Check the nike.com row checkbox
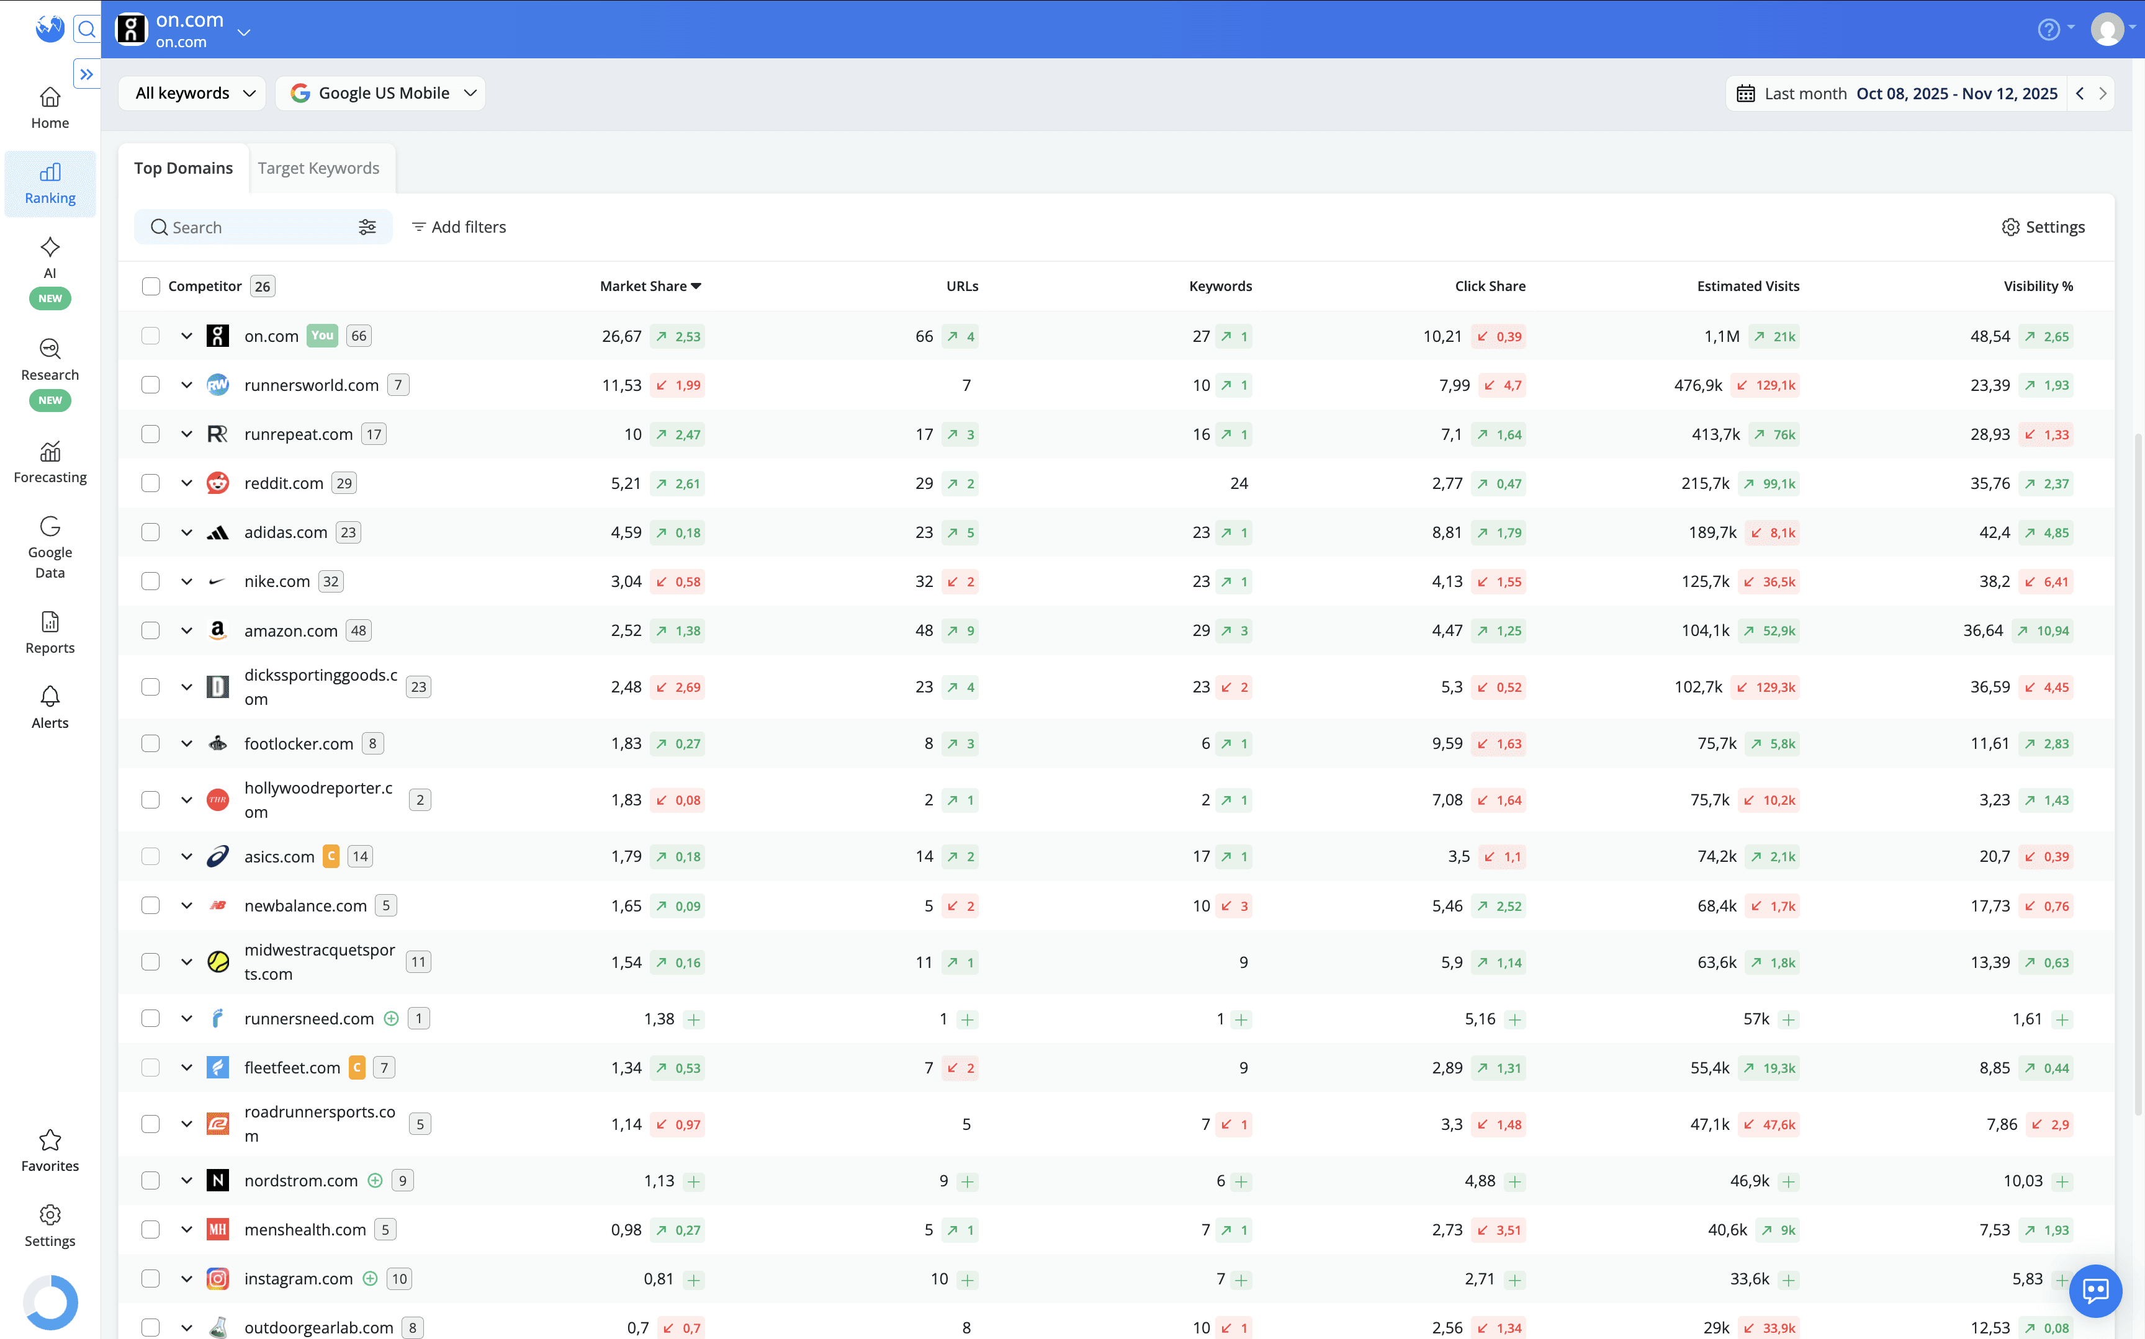Image resolution: width=2145 pixels, height=1339 pixels. click(x=151, y=581)
